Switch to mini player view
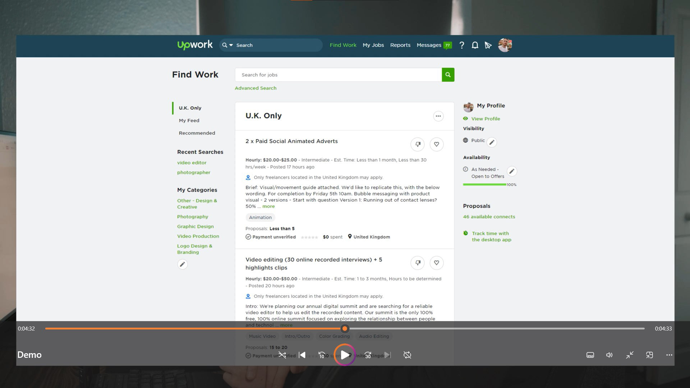This screenshot has width=690, height=388. point(649,355)
